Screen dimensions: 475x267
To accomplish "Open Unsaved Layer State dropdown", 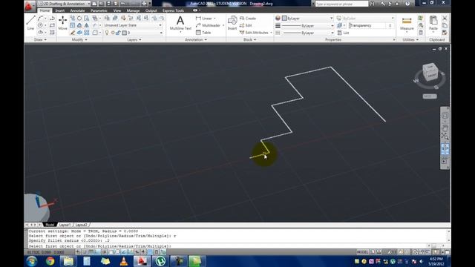I will (x=133, y=25).
